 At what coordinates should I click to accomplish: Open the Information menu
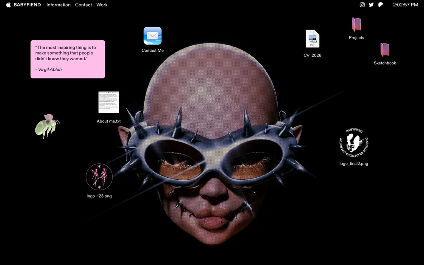59,5
